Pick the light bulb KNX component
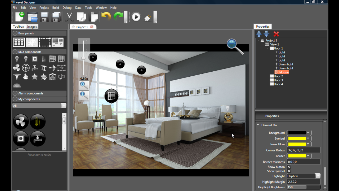 17,59
